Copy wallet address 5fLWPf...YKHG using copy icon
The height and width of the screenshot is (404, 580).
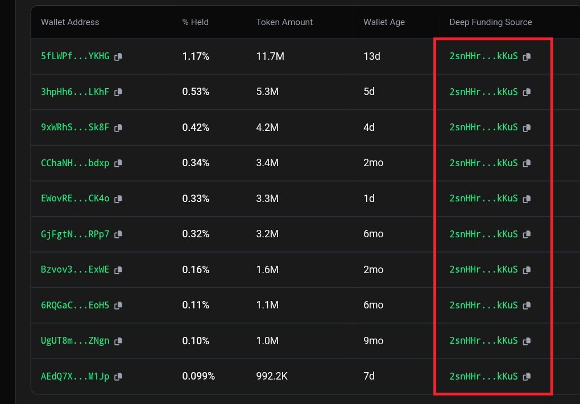tap(118, 56)
